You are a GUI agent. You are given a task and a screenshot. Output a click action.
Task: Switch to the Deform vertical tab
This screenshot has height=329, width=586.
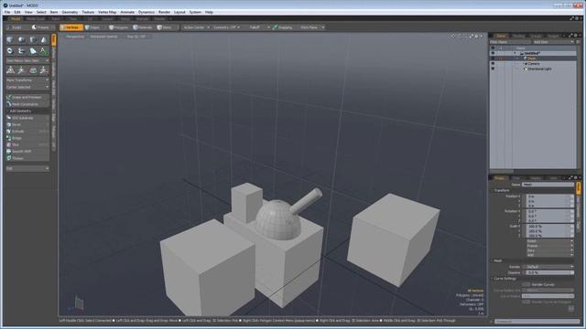[53, 53]
